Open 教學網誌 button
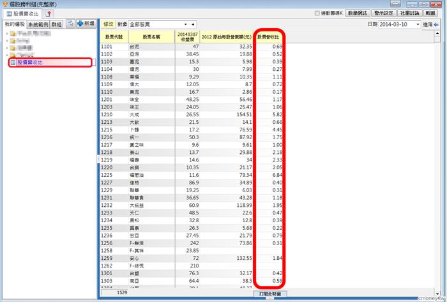Viewport: 447px width, 302px height. point(358,13)
